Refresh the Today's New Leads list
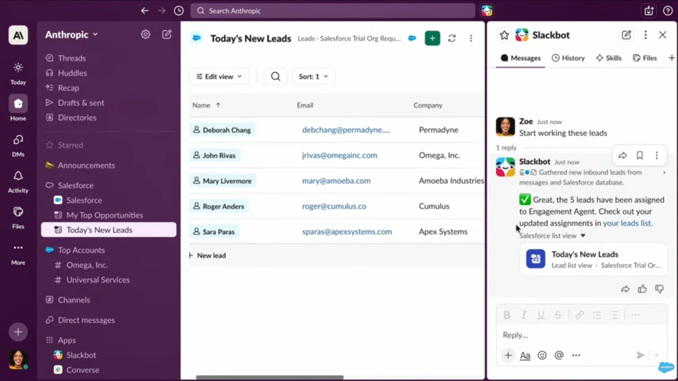678x381 pixels. 452,38
